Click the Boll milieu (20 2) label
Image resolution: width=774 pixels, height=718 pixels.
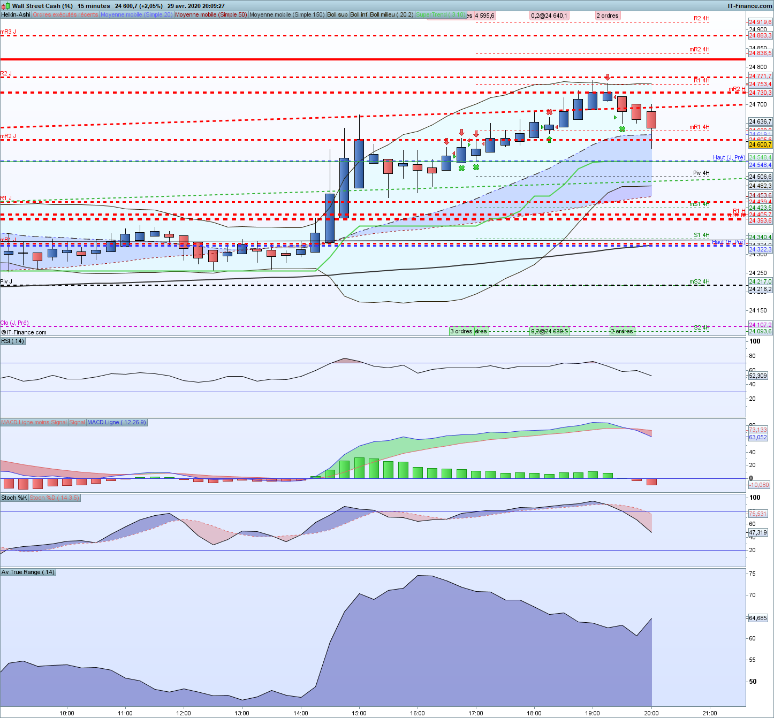click(392, 14)
